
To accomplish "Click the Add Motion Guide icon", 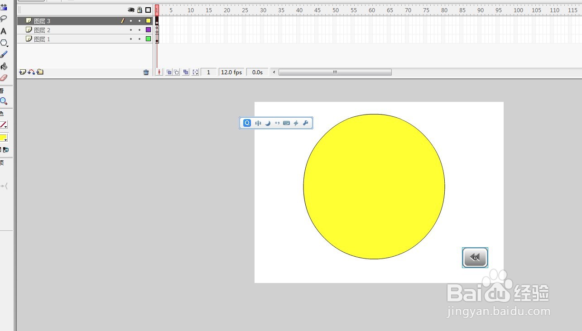I will pos(31,72).
